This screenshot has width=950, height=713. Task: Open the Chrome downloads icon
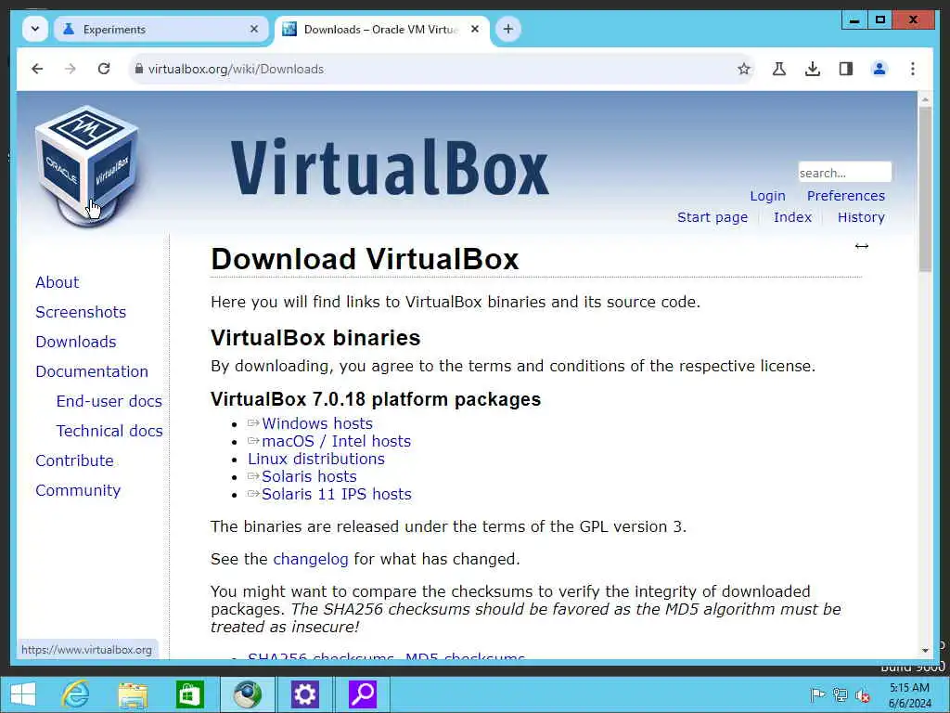coord(813,69)
